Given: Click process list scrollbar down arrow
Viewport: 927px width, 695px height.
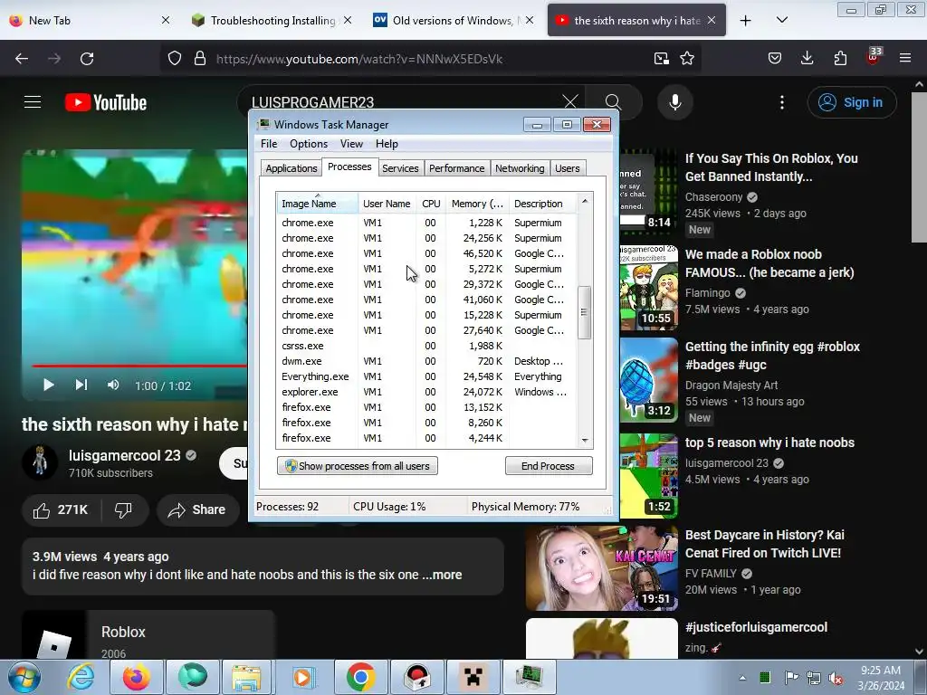Looking at the screenshot, I should coord(585,440).
